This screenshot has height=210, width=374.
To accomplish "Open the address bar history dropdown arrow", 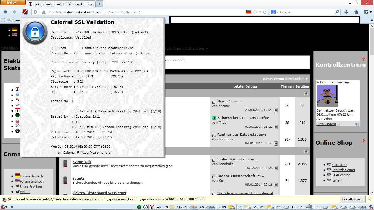I will [x=260, y=12].
